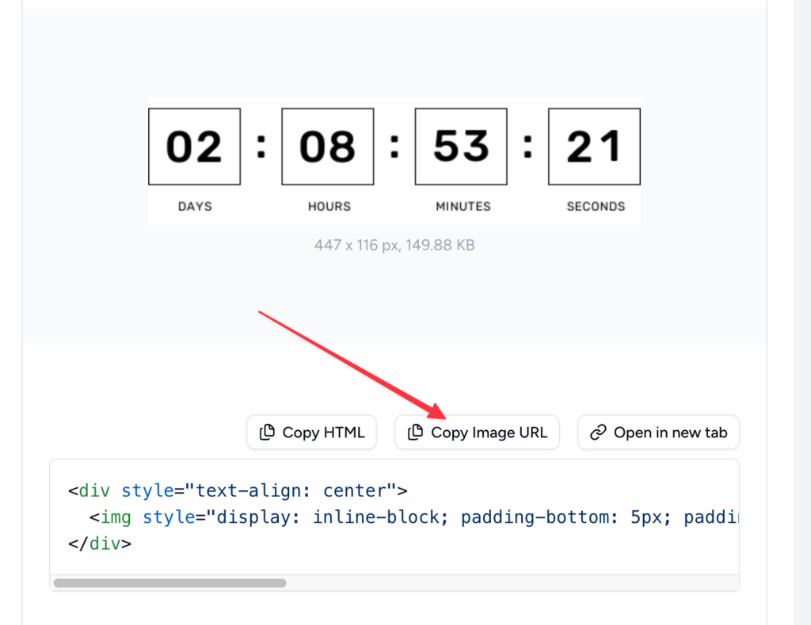Click the img tag in the code
This screenshot has width=811, height=625.
click(116, 517)
